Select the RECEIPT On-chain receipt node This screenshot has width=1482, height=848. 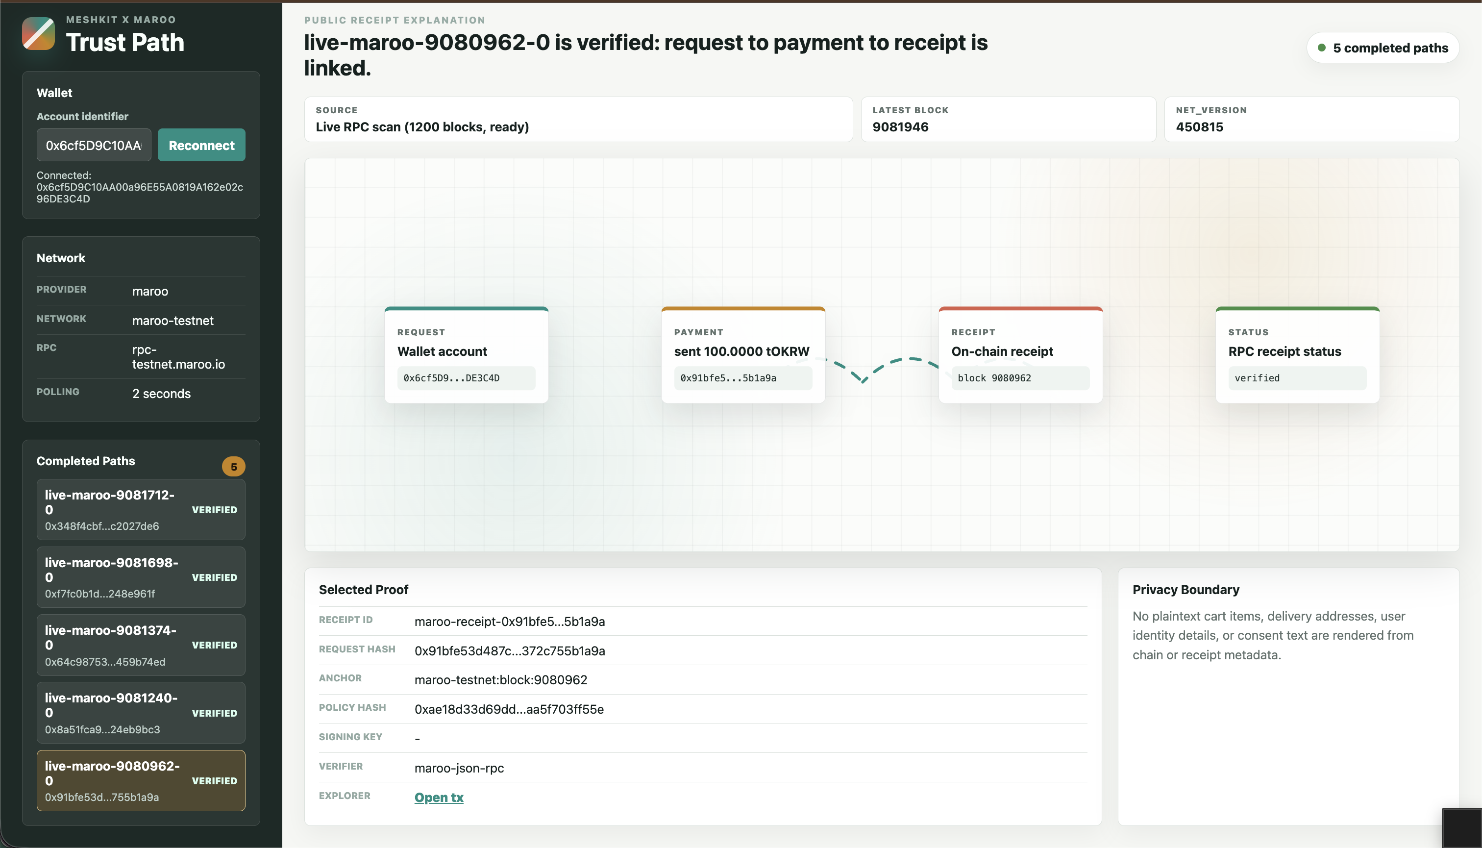click(1020, 355)
